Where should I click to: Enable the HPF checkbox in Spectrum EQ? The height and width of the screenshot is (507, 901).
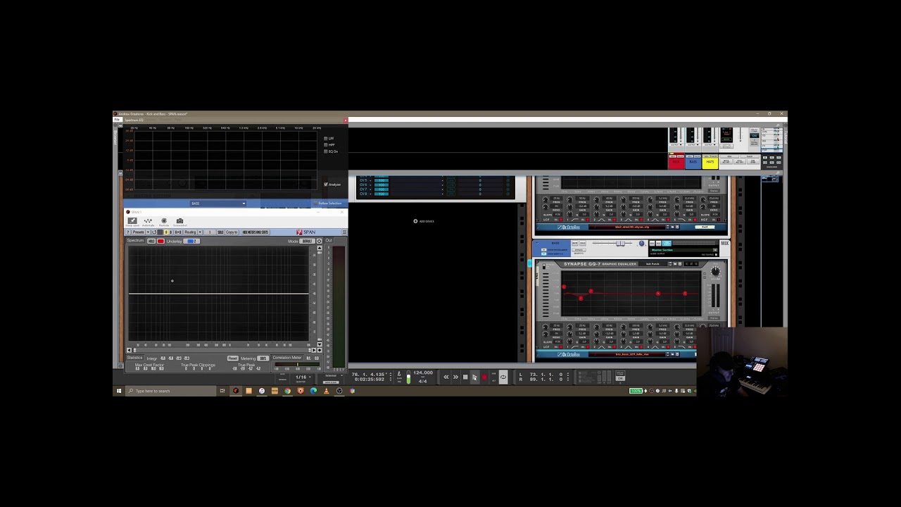click(326, 145)
